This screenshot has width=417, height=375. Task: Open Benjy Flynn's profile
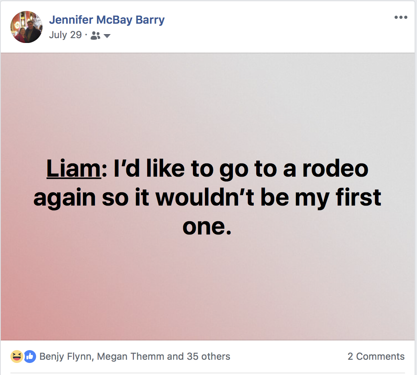tap(65, 356)
